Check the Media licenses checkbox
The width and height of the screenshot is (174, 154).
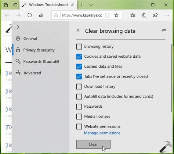[79, 117]
